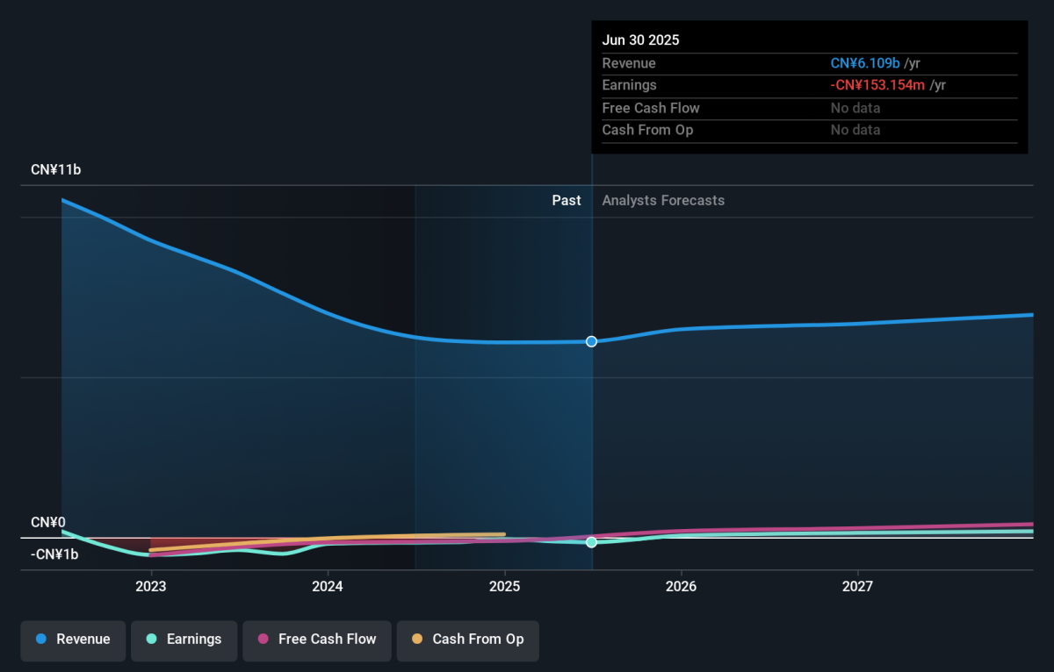
Task: Click the Past section label
Action: (567, 200)
